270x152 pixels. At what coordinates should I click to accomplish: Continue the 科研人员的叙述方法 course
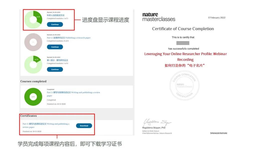click(55, 24)
